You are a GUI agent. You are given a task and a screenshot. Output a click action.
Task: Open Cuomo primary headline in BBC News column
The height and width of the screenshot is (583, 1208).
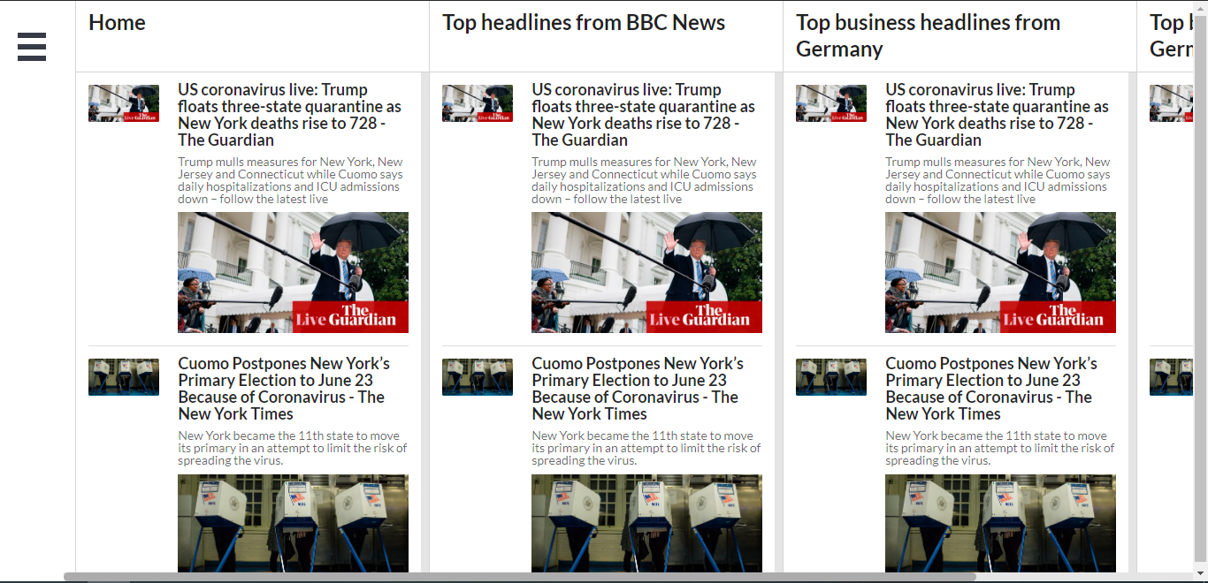pyautogui.click(x=638, y=389)
